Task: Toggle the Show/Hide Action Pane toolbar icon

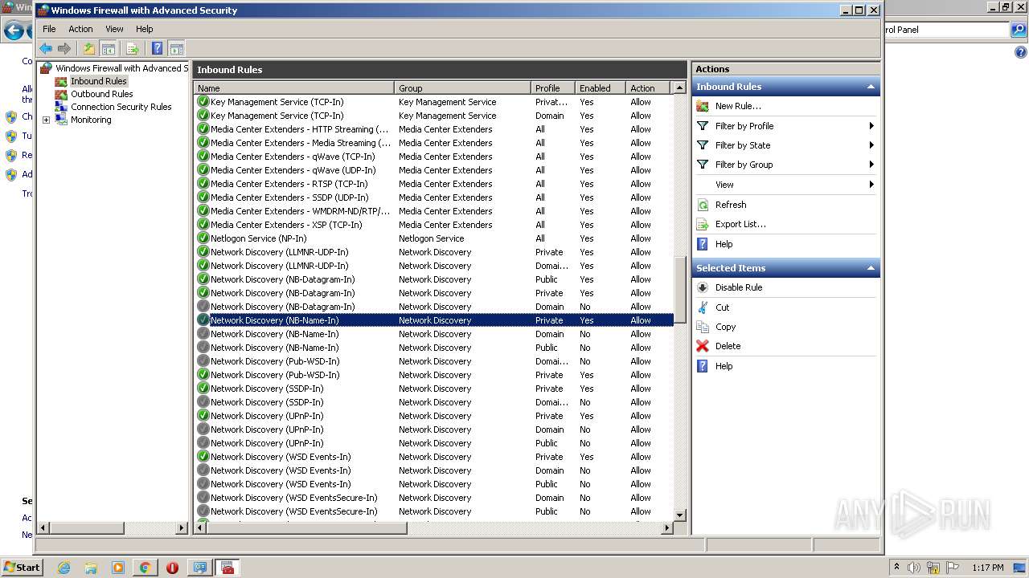Action: pos(177,49)
